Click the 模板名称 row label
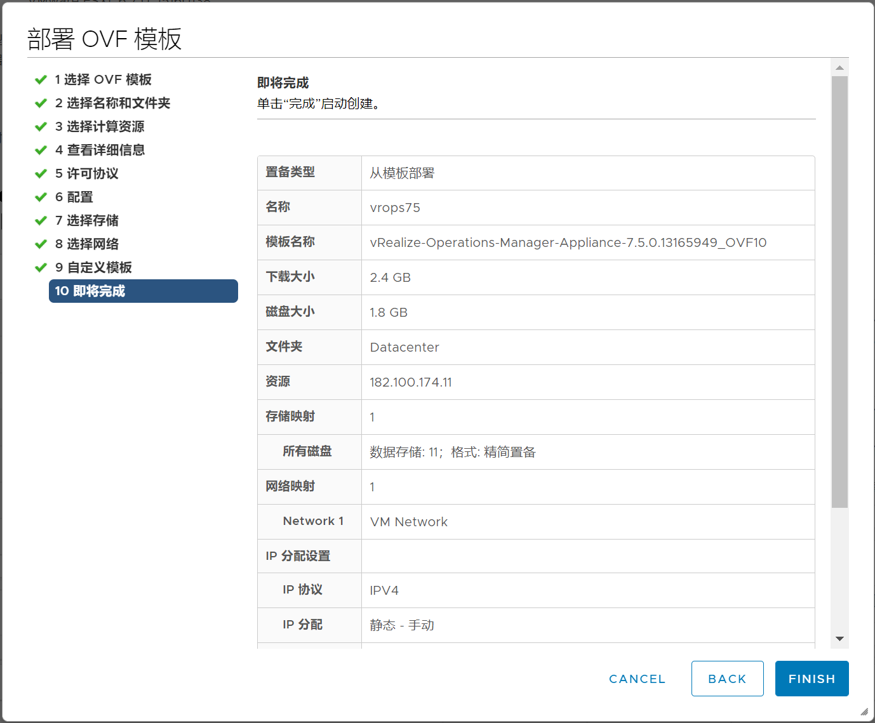The image size is (875, 723). (290, 242)
